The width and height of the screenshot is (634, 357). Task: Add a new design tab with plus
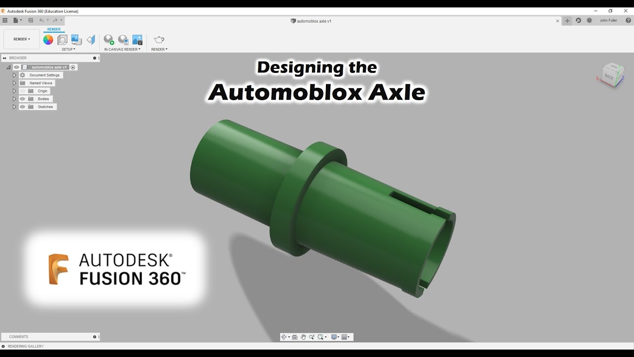[567, 21]
